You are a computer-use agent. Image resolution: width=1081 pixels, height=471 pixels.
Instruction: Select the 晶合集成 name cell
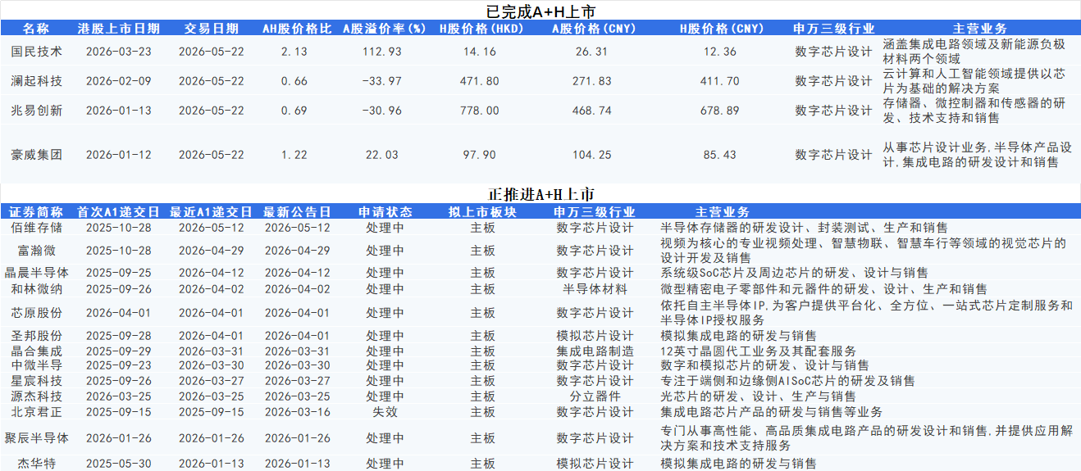click(x=36, y=351)
